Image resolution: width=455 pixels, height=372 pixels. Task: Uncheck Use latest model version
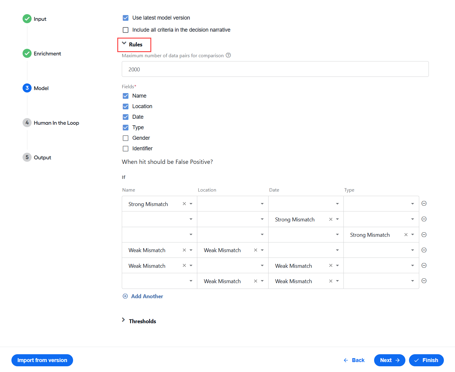126,18
